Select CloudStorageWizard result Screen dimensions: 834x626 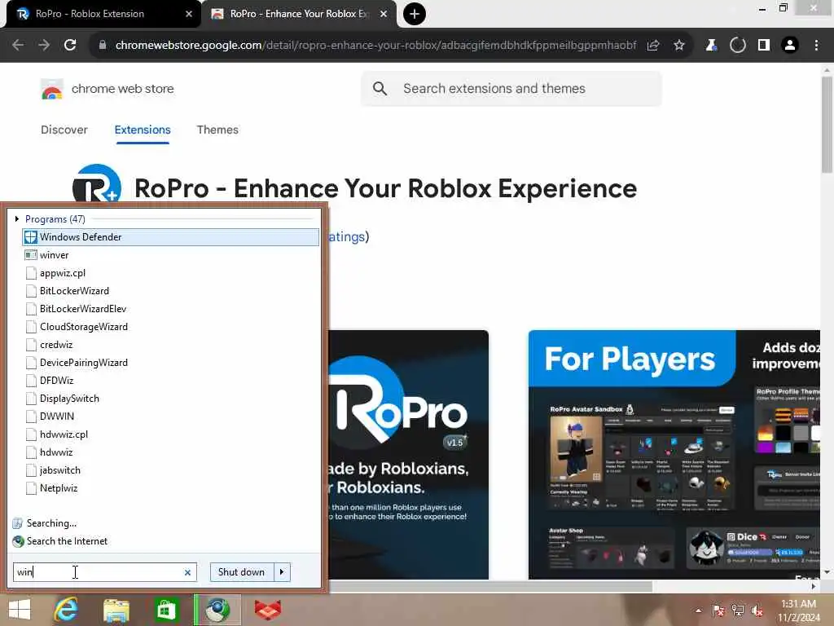click(171, 327)
